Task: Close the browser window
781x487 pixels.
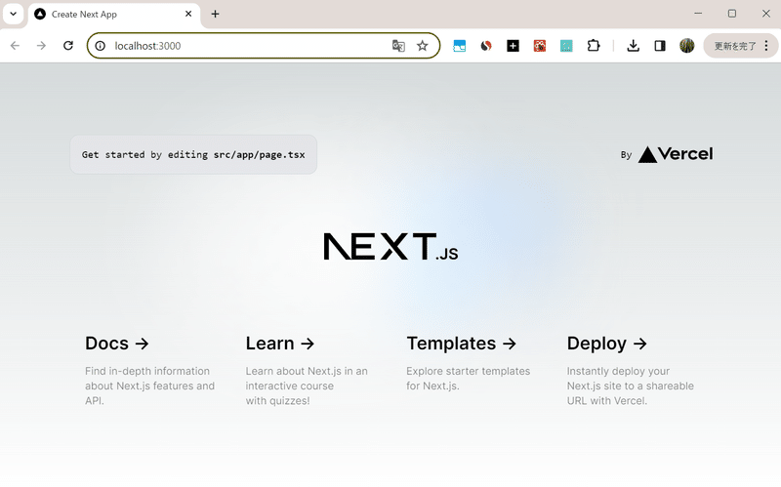Action: (x=766, y=14)
